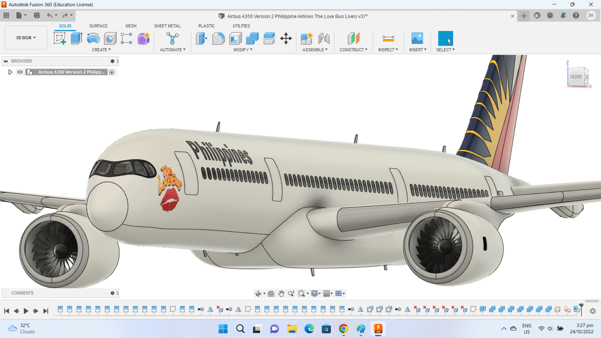Select the Fillet tool

[218, 38]
